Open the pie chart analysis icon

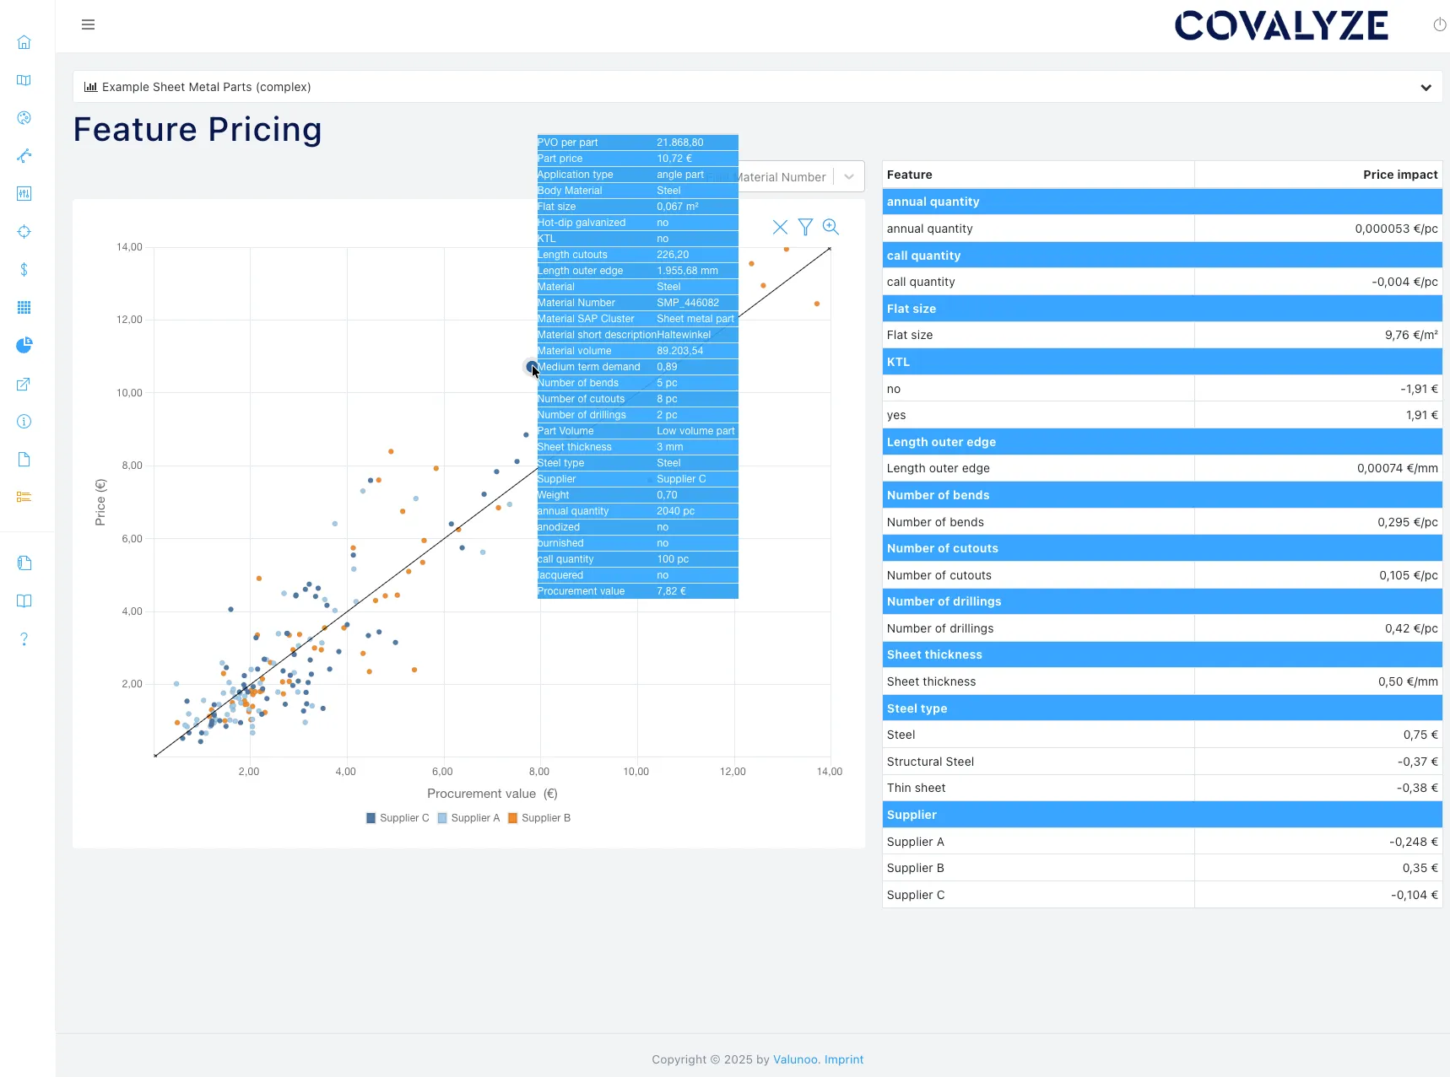click(x=24, y=345)
